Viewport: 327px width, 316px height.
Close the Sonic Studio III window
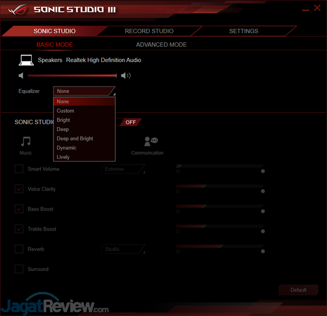click(317, 8)
